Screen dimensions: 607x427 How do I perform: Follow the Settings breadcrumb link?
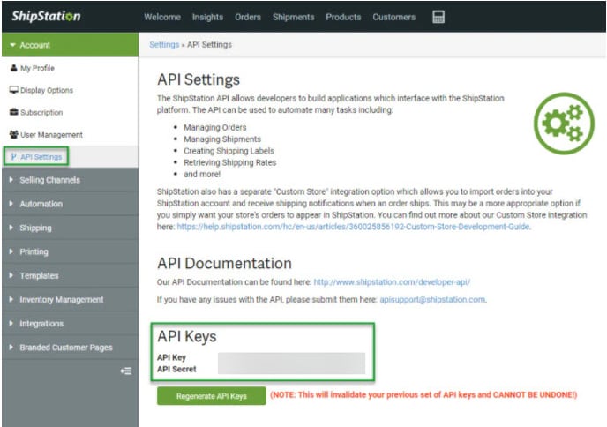(164, 44)
